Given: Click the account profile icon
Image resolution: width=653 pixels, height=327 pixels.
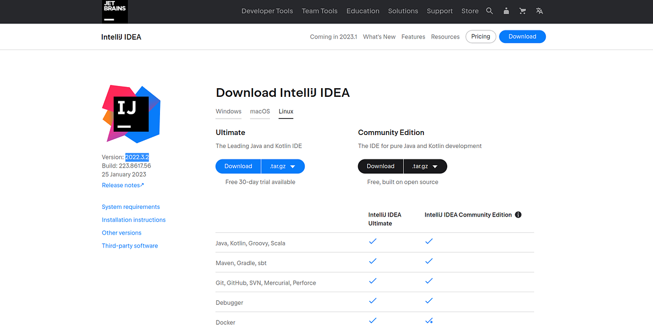Looking at the screenshot, I should click(506, 10).
